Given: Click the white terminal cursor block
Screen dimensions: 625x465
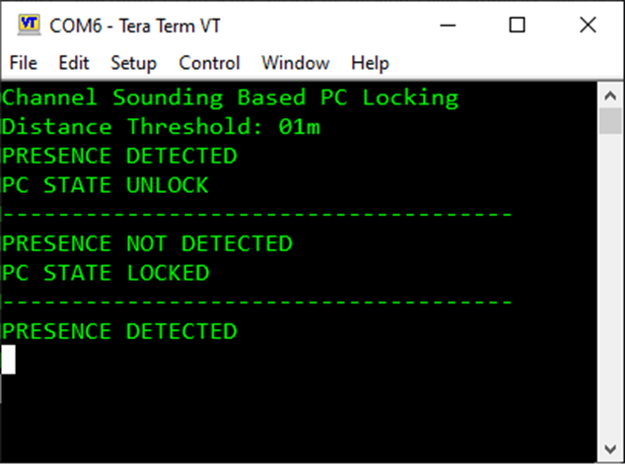Looking at the screenshot, I should tap(8, 360).
